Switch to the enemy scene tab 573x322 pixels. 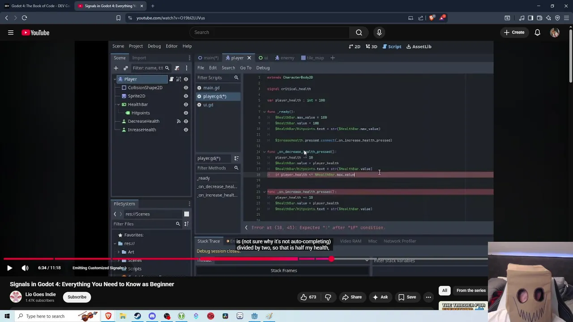(285, 58)
